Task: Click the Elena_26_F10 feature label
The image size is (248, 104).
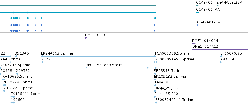Action: click(x=166, y=94)
